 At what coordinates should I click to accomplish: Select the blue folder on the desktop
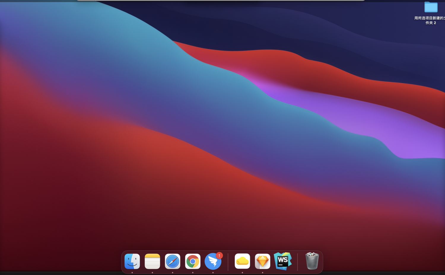(431, 7)
